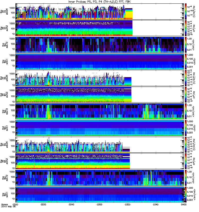Select the 0240 time axis label
199x212 pixels.
(x=71, y=204)
